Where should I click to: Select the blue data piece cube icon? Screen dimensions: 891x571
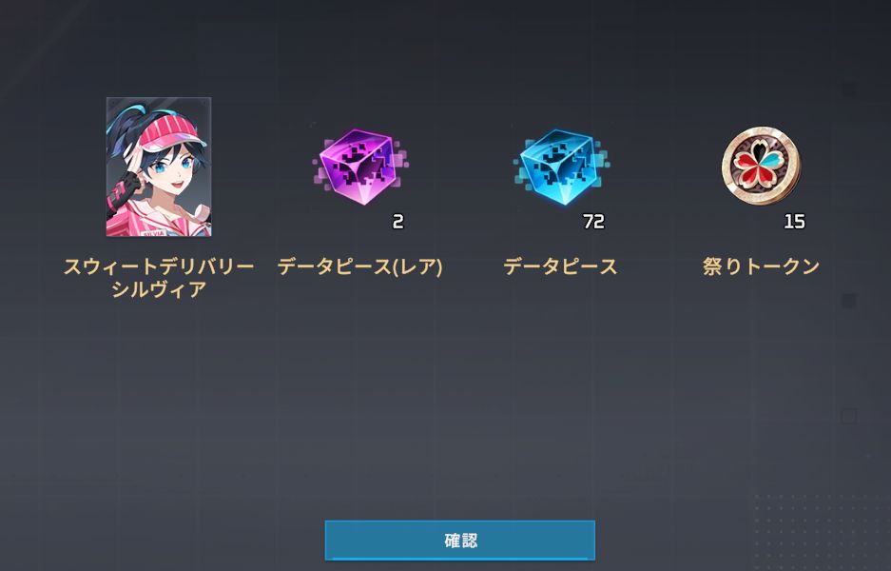click(x=561, y=167)
